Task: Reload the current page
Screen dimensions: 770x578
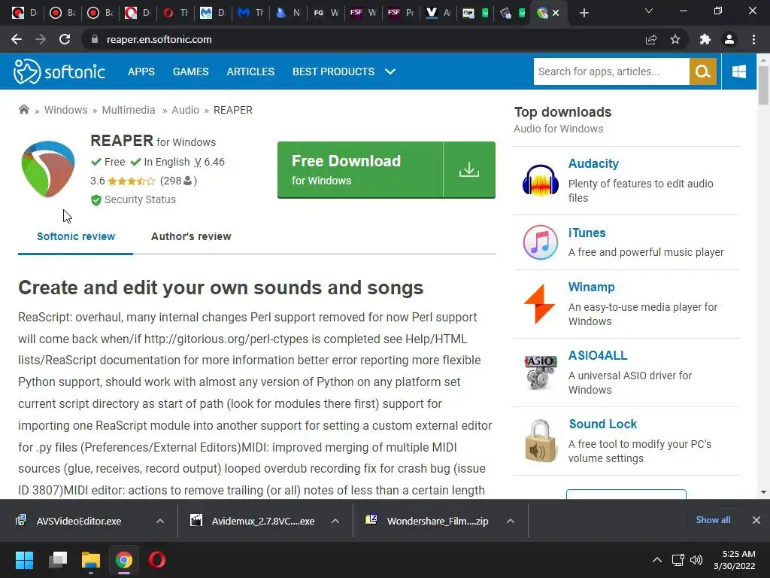Action: [65, 39]
